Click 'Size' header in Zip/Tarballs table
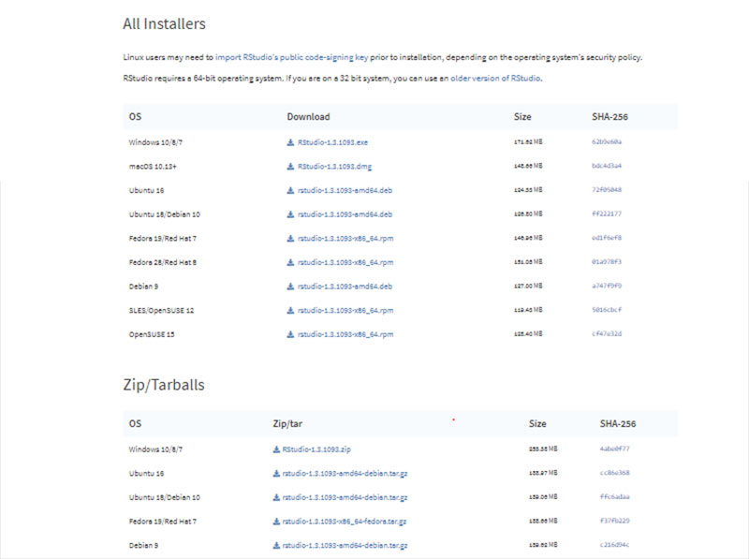This screenshot has height=559, width=749. click(537, 424)
